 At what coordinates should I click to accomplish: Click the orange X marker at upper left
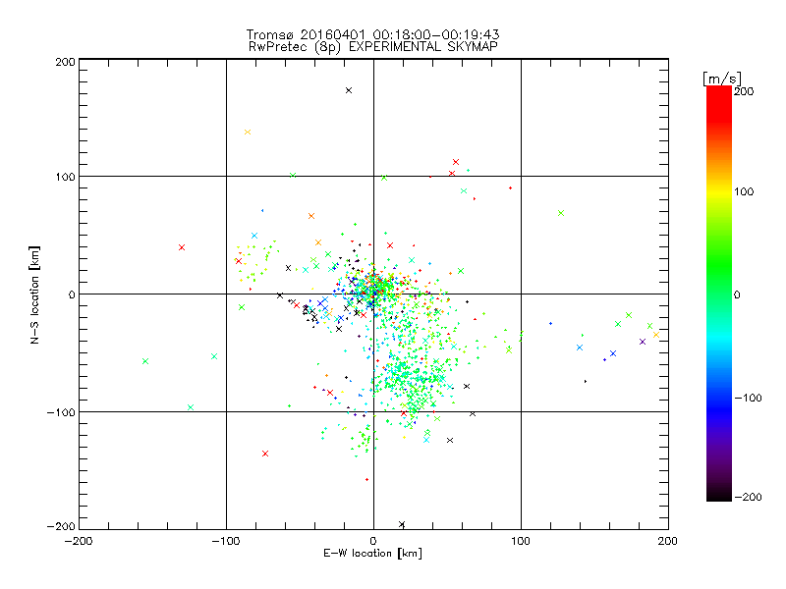click(248, 133)
